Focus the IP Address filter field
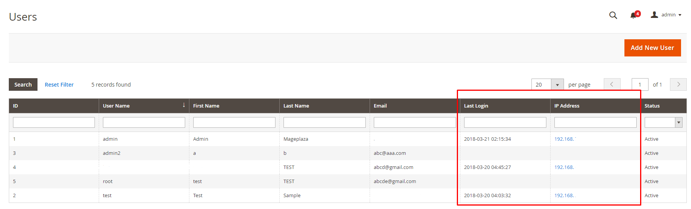The width and height of the screenshot is (691, 209). coord(595,122)
